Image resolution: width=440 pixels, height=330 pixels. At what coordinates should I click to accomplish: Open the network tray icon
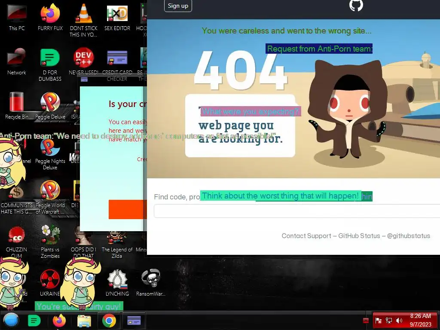[x=388, y=321]
